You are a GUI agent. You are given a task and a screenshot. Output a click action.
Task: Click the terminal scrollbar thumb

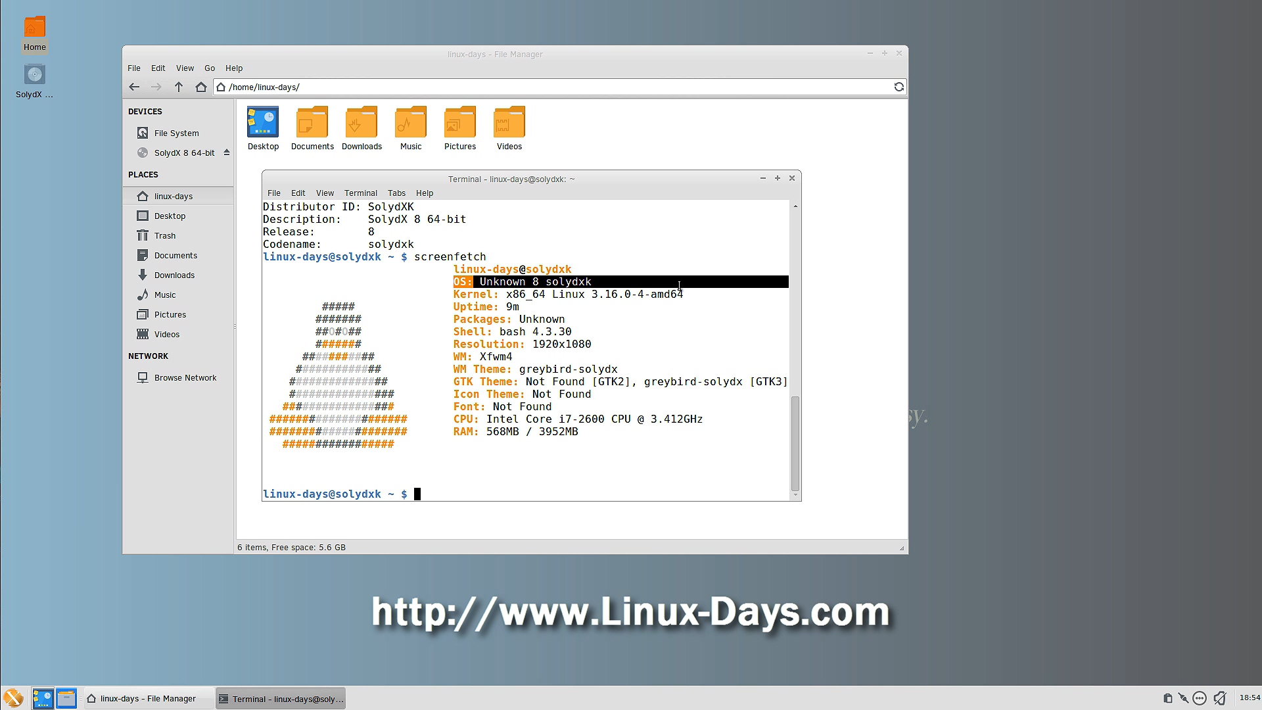[795, 443]
